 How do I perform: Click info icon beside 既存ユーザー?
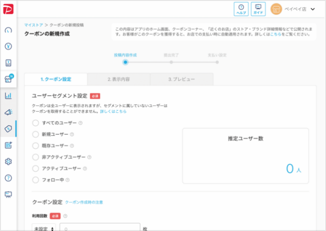(72, 146)
